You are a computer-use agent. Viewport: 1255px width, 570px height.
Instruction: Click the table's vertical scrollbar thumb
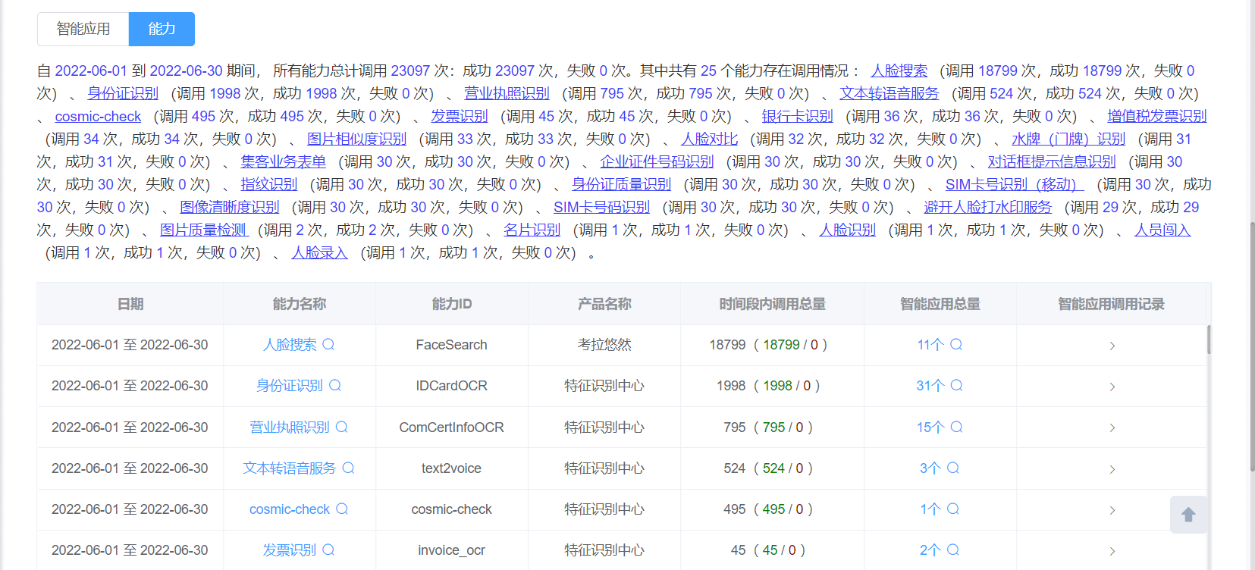click(1209, 340)
